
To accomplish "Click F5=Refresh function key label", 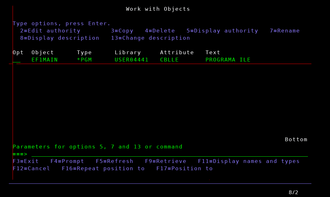I will [114, 161].
